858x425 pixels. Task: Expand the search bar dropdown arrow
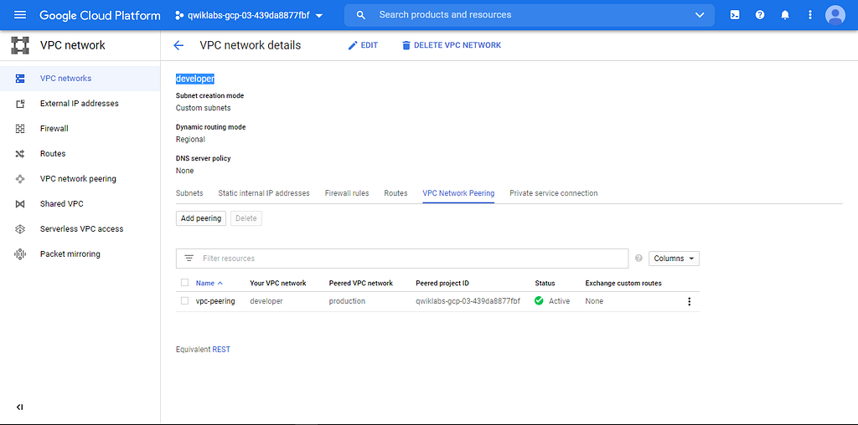[700, 15]
